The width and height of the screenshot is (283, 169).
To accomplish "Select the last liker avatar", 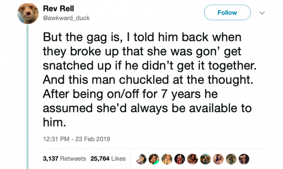I will tap(244, 159).
